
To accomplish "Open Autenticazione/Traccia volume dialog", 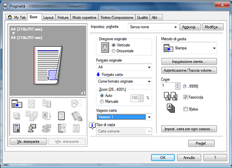I will 189,71.
